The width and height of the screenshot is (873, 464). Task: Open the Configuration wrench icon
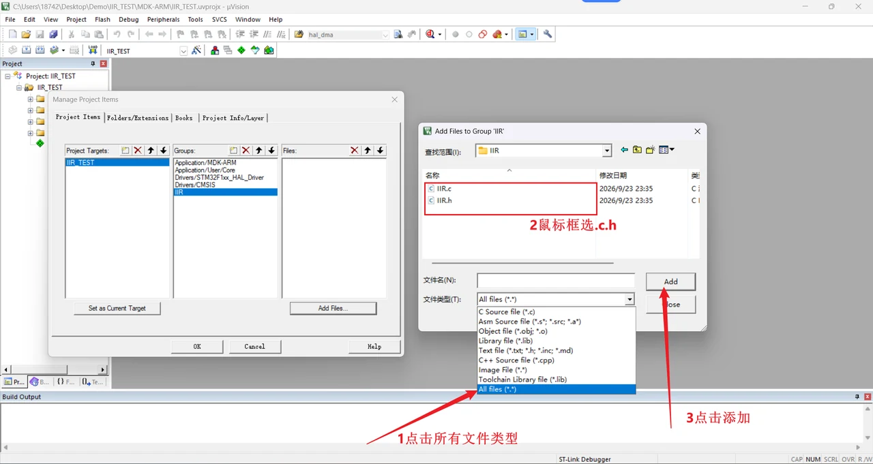pos(547,34)
